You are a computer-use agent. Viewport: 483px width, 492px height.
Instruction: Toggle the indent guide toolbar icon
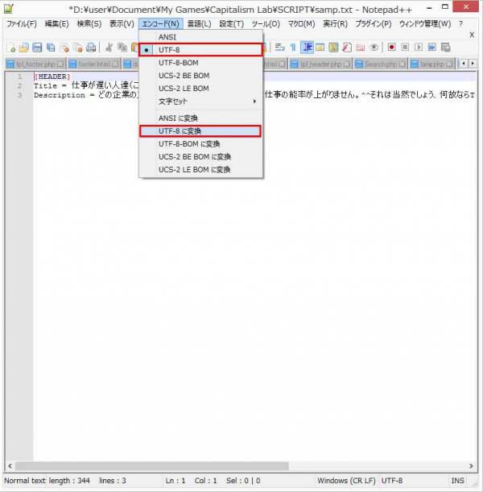(307, 48)
